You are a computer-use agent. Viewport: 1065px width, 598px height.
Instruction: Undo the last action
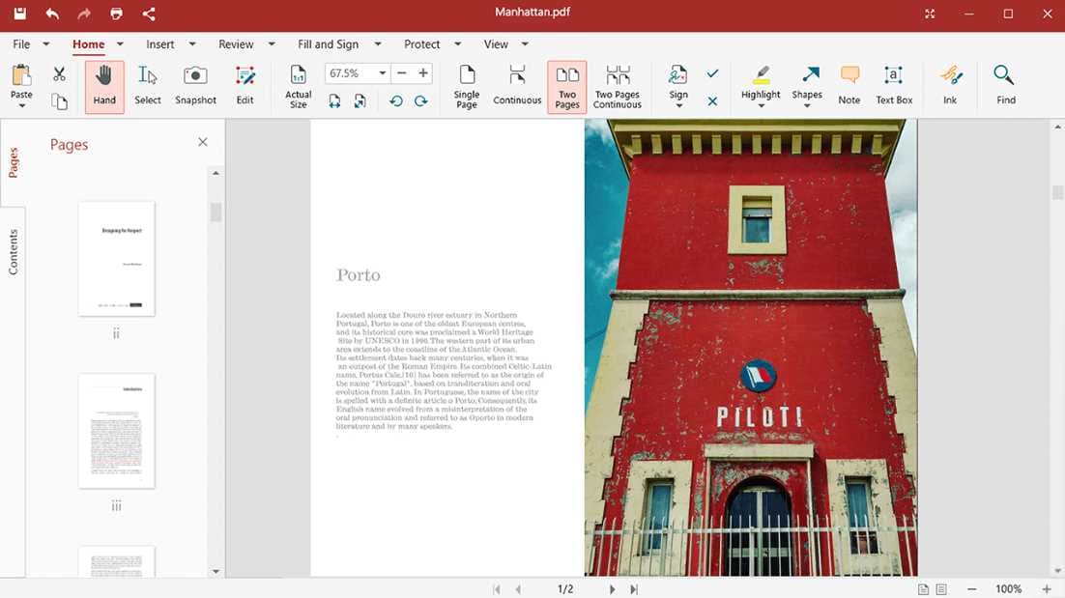[51, 14]
